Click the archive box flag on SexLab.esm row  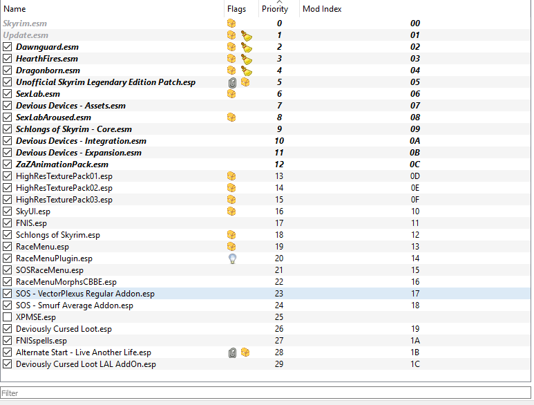231,94
